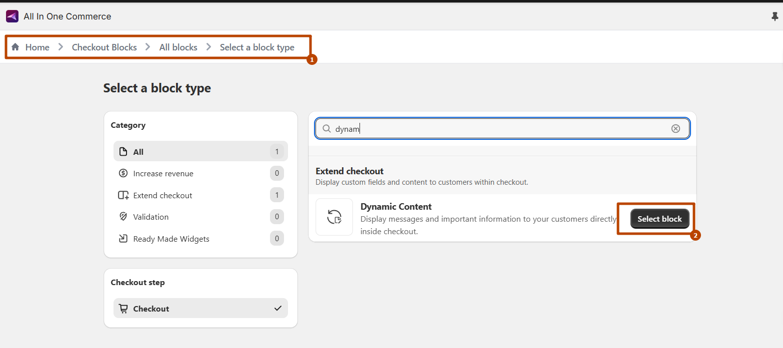Focus the block search input field

pos(500,129)
